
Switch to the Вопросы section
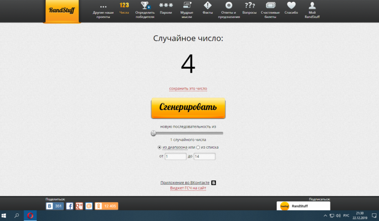(x=249, y=5)
